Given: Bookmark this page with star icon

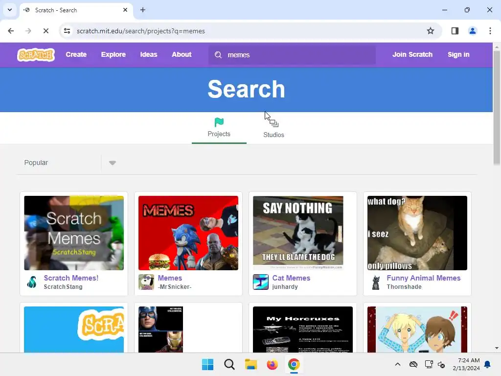Looking at the screenshot, I should pos(431,31).
